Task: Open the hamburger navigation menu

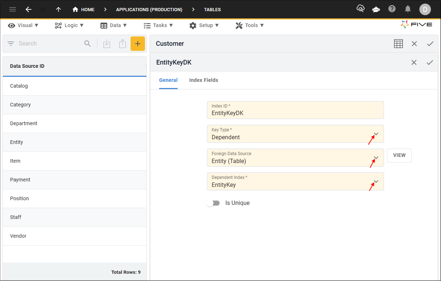Action: [x=13, y=9]
